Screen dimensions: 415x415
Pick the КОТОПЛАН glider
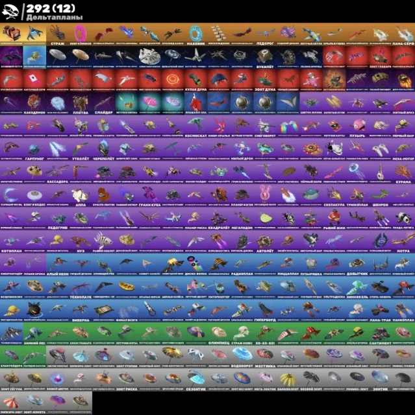[x=12, y=242]
